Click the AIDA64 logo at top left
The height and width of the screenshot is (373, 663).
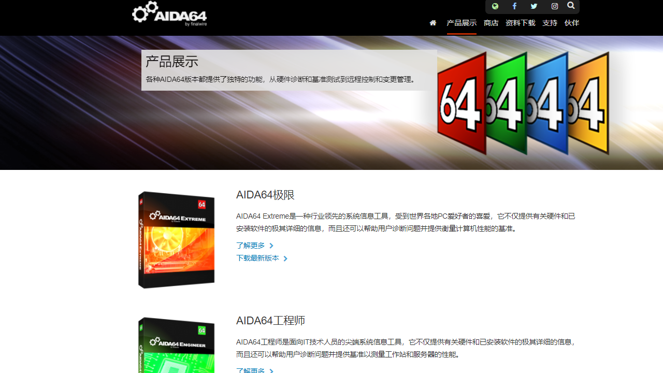click(169, 14)
